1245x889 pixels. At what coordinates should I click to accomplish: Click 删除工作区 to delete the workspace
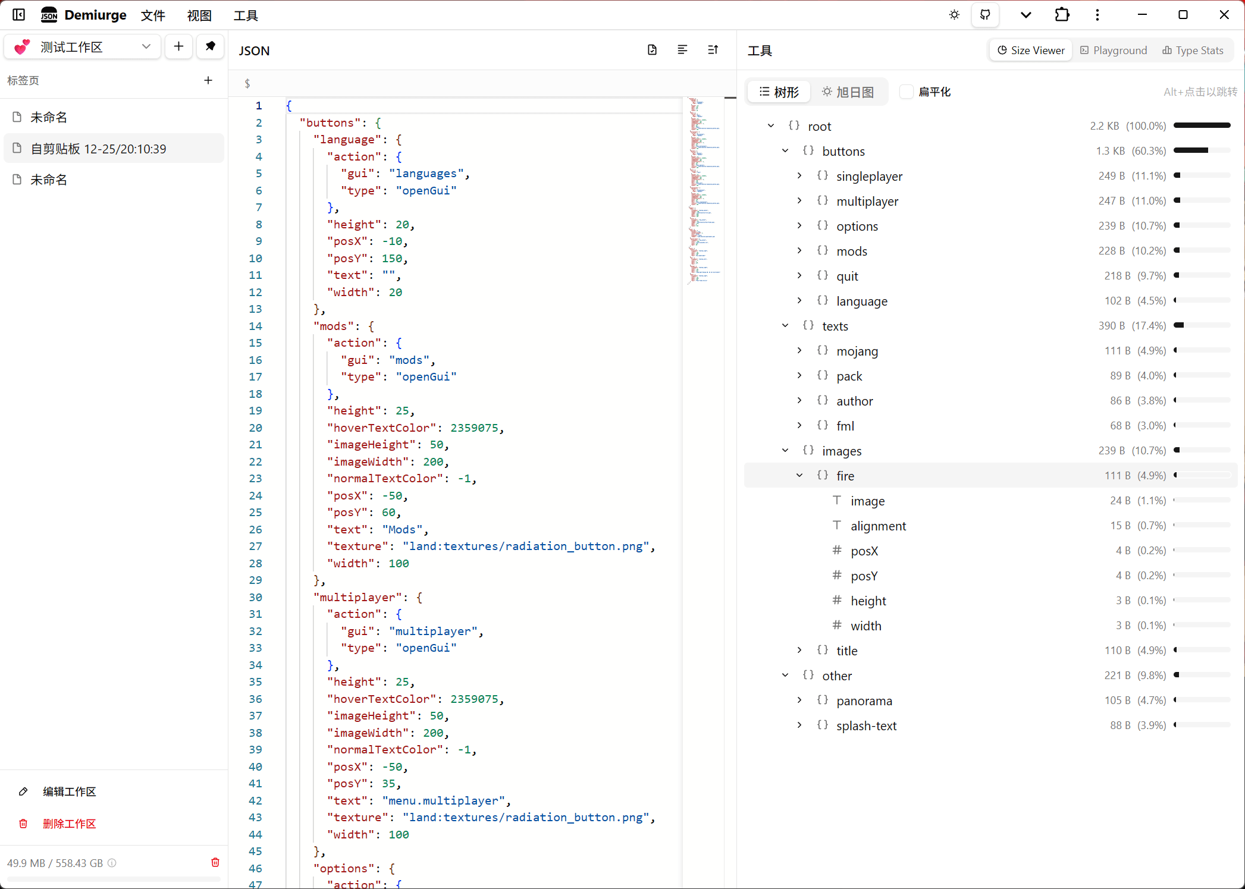pos(69,824)
